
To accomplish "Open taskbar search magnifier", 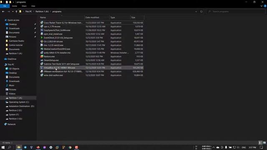I will pyautogui.click(x=9, y=147).
